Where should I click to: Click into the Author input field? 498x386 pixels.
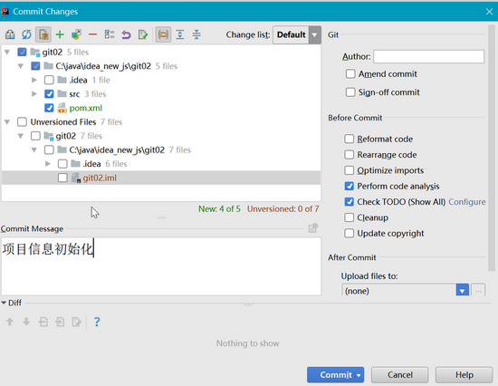coord(429,56)
